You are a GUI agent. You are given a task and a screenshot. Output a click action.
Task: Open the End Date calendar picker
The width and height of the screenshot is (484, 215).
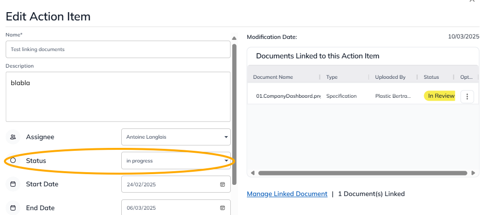point(223,208)
